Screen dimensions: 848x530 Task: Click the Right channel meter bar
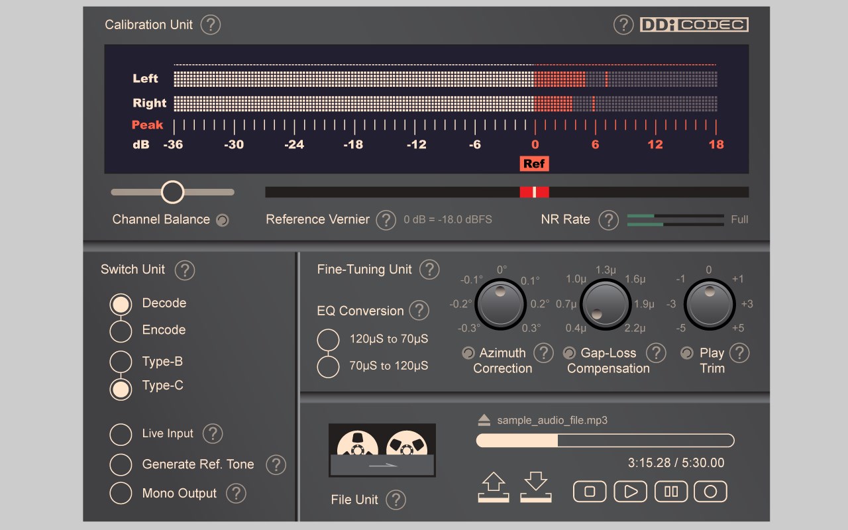[x=445, y=103]
